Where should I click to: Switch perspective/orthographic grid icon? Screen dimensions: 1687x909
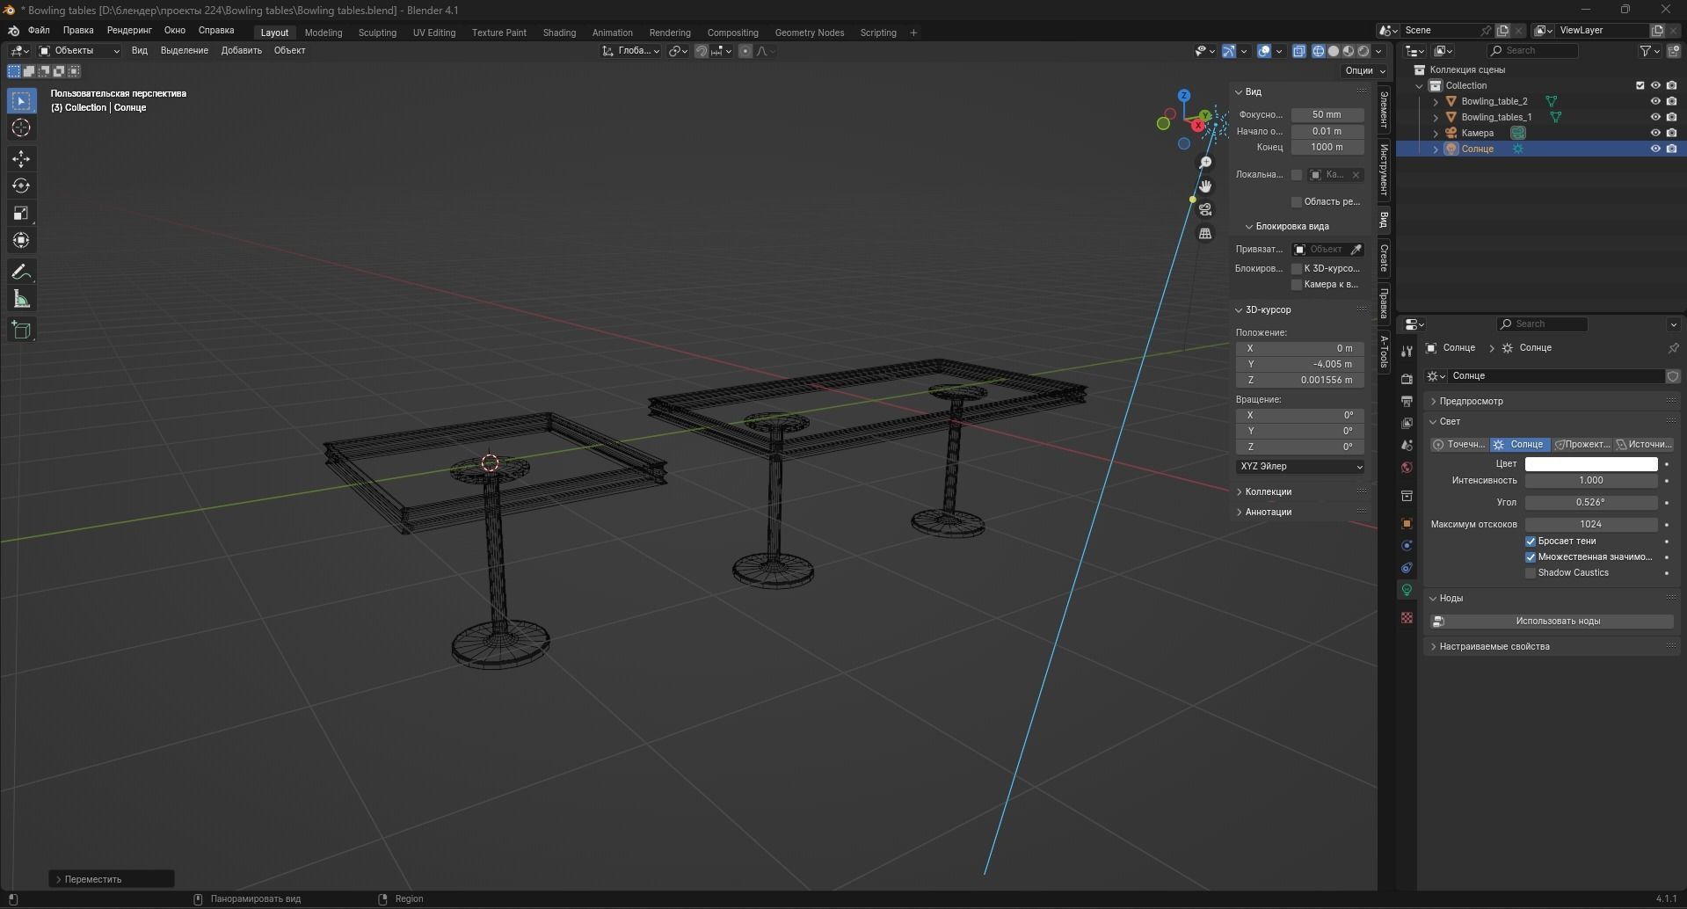1205,234
